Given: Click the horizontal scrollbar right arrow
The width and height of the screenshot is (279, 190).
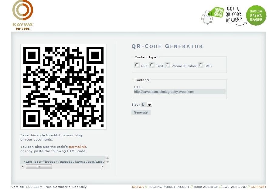Looking at the screenshot, I should point(102,167).
